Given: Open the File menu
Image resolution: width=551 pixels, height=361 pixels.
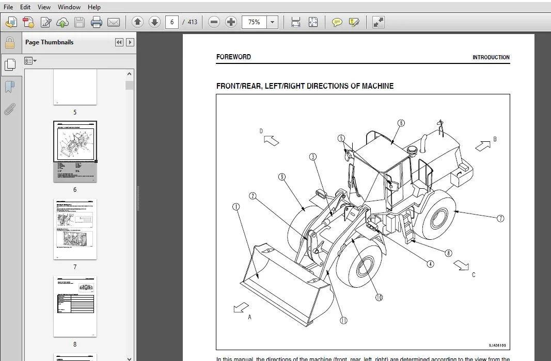Looking at the screenshot, I should [x=8, y=7].
